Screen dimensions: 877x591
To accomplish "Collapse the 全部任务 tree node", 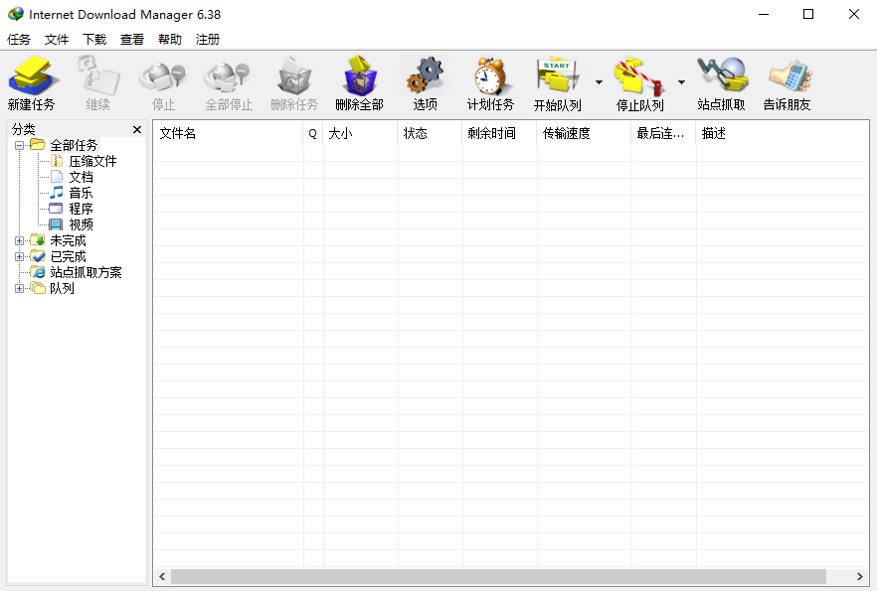I will click(x=20, y=145).
